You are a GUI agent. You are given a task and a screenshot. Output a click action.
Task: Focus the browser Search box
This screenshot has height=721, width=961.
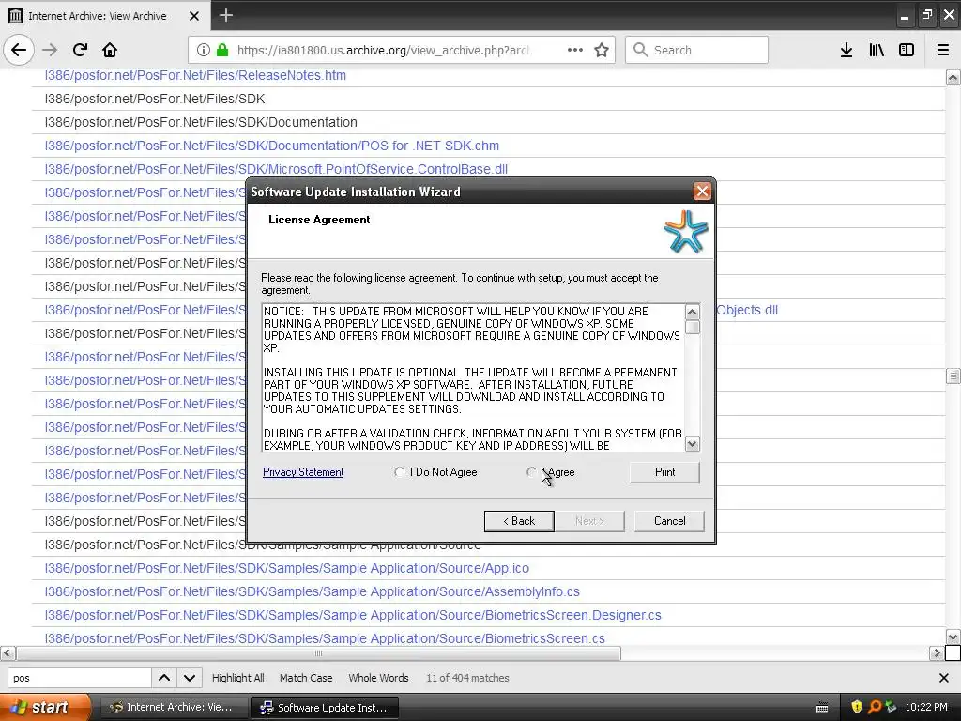[x=697, y=50]
